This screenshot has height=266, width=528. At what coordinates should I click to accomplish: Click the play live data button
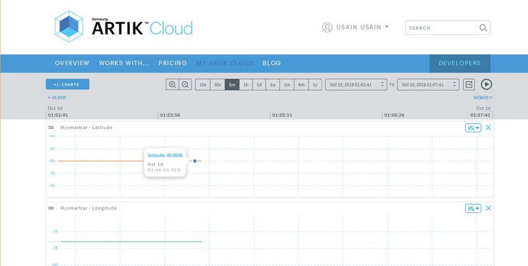(486, 84)
